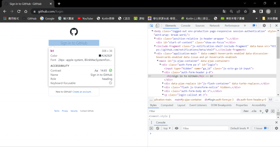Switch to the Console tab
The image size is (280, 147).
coord(186,25)
